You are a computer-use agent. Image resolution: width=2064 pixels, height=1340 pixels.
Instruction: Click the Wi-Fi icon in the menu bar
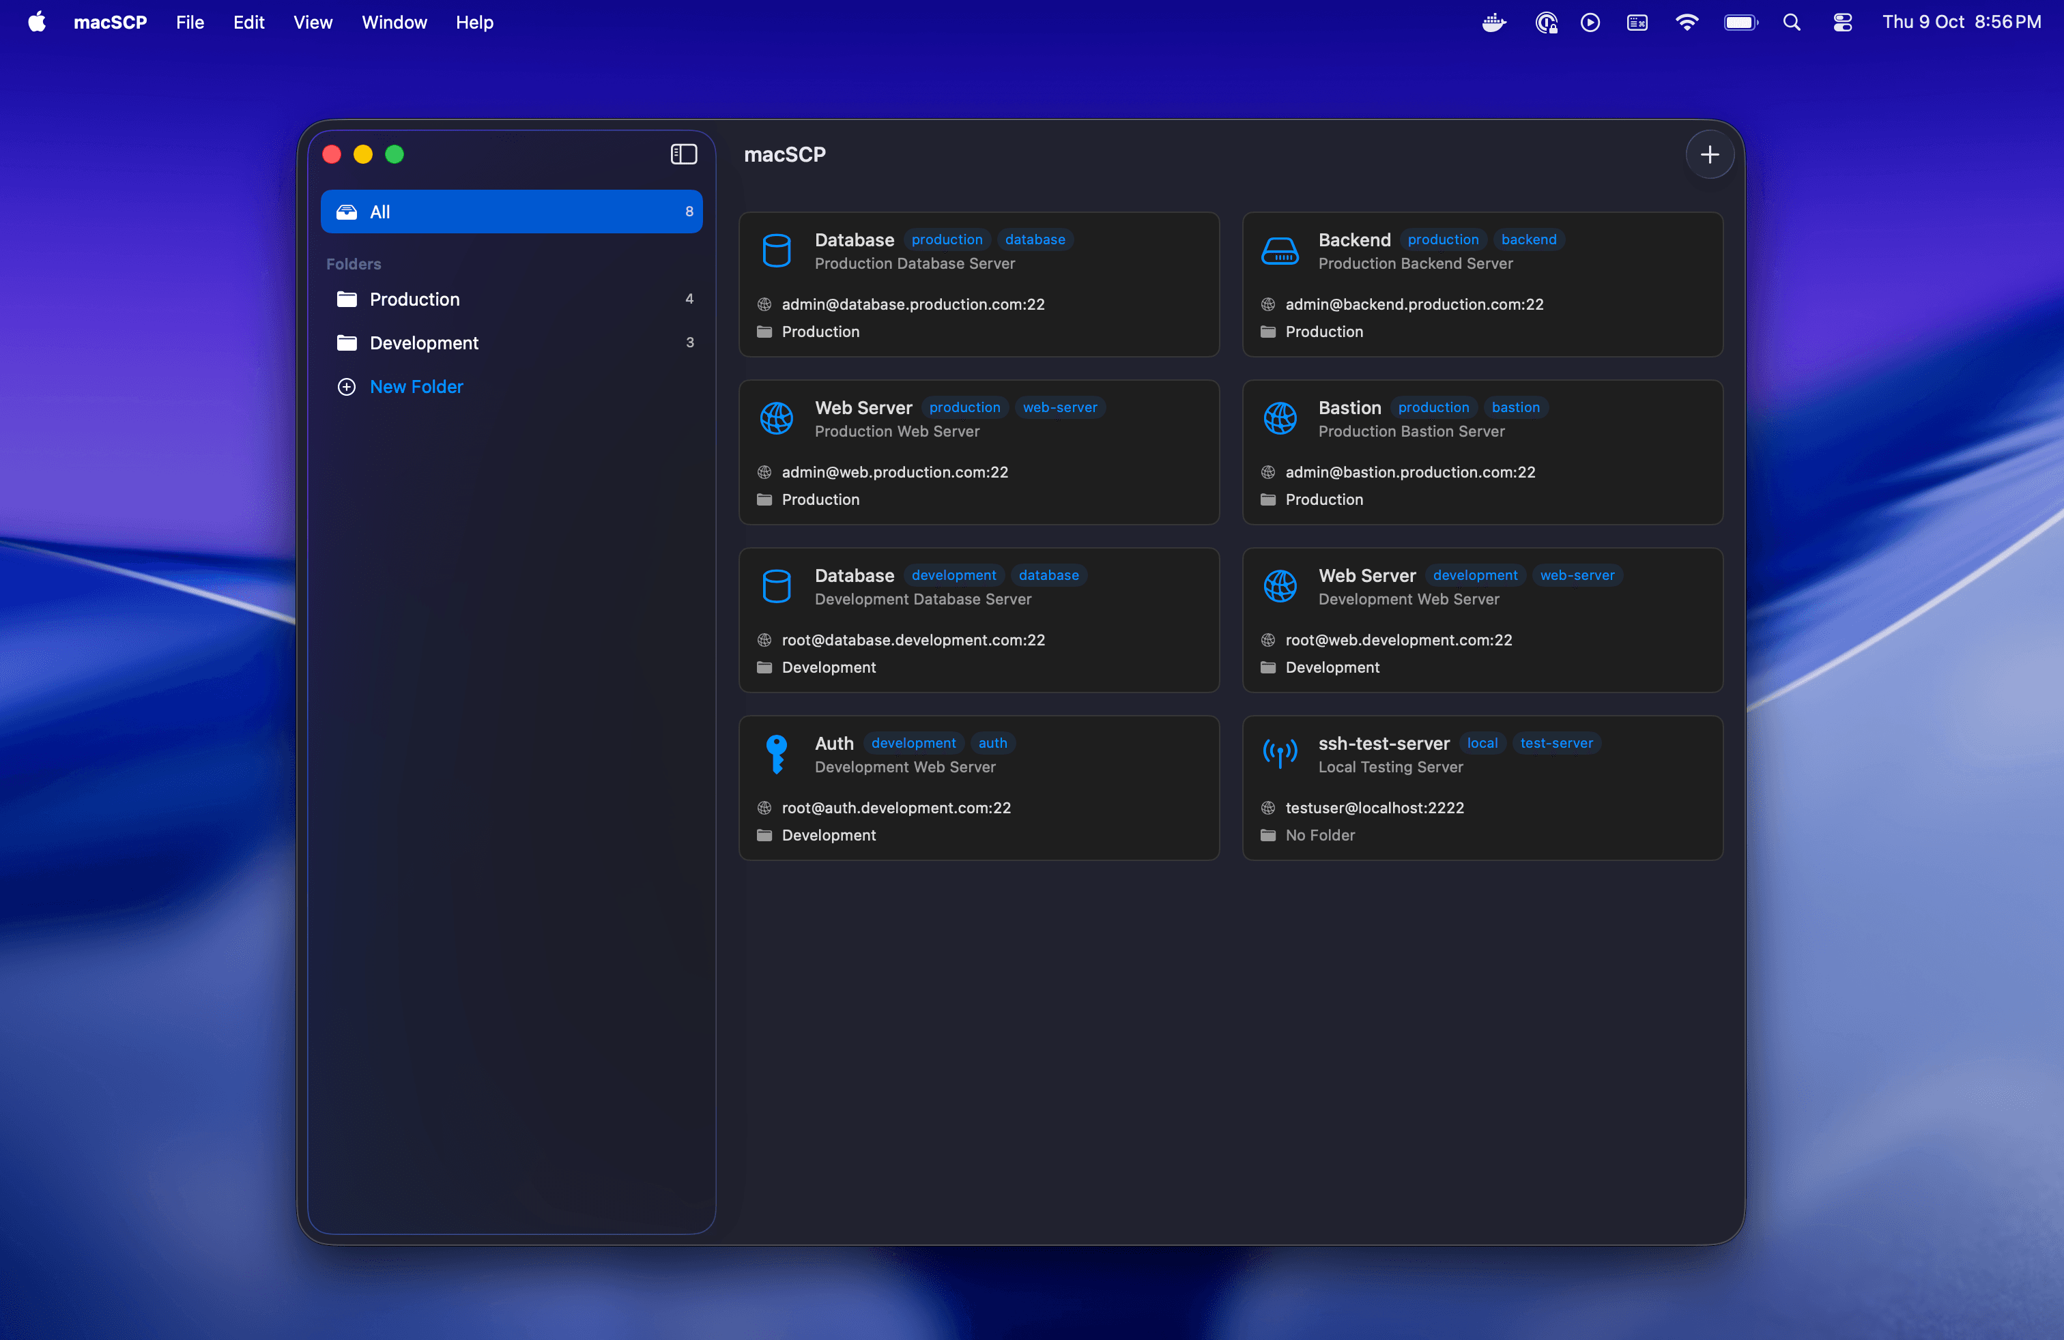pos(1688,23)
